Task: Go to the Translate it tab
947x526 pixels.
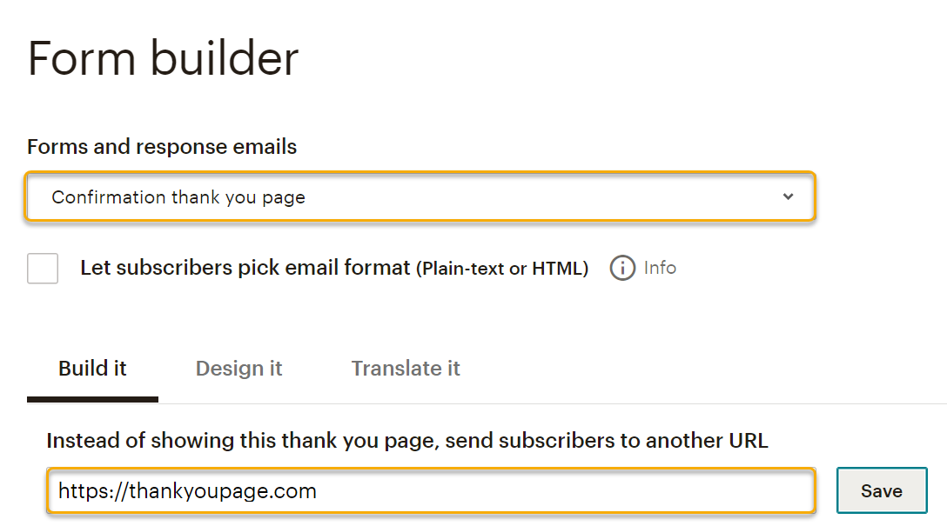Action: (406, 369)
